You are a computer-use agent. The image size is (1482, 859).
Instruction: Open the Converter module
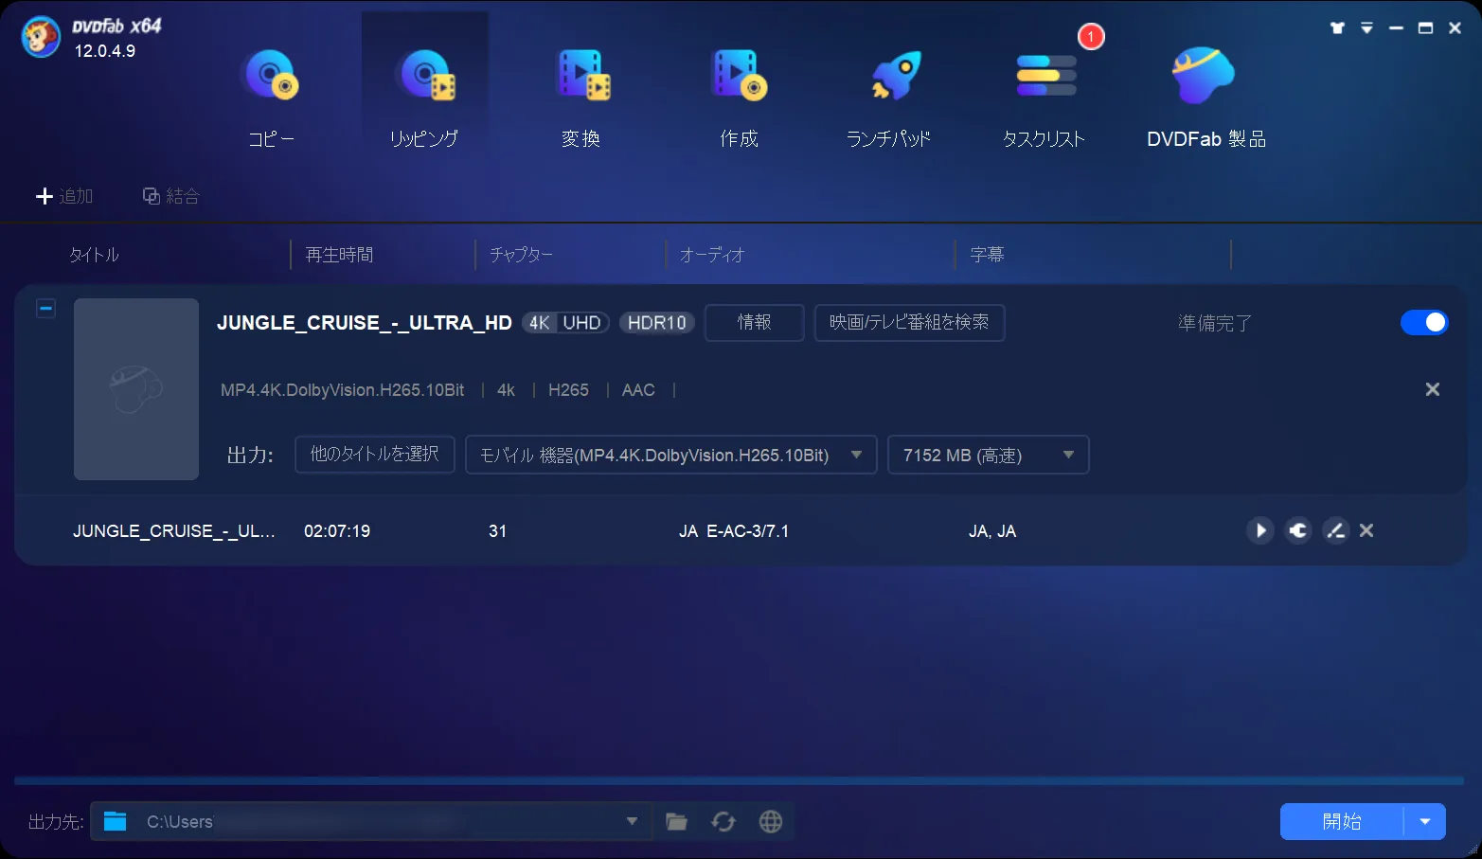point(580,99)
